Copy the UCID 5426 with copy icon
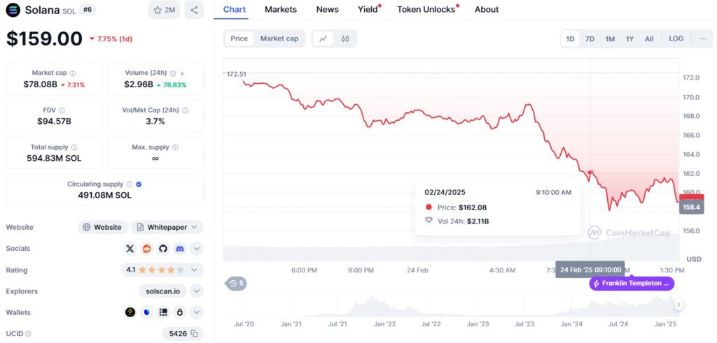Viewport: 717px width, 343px height. (x=195, y=334)
